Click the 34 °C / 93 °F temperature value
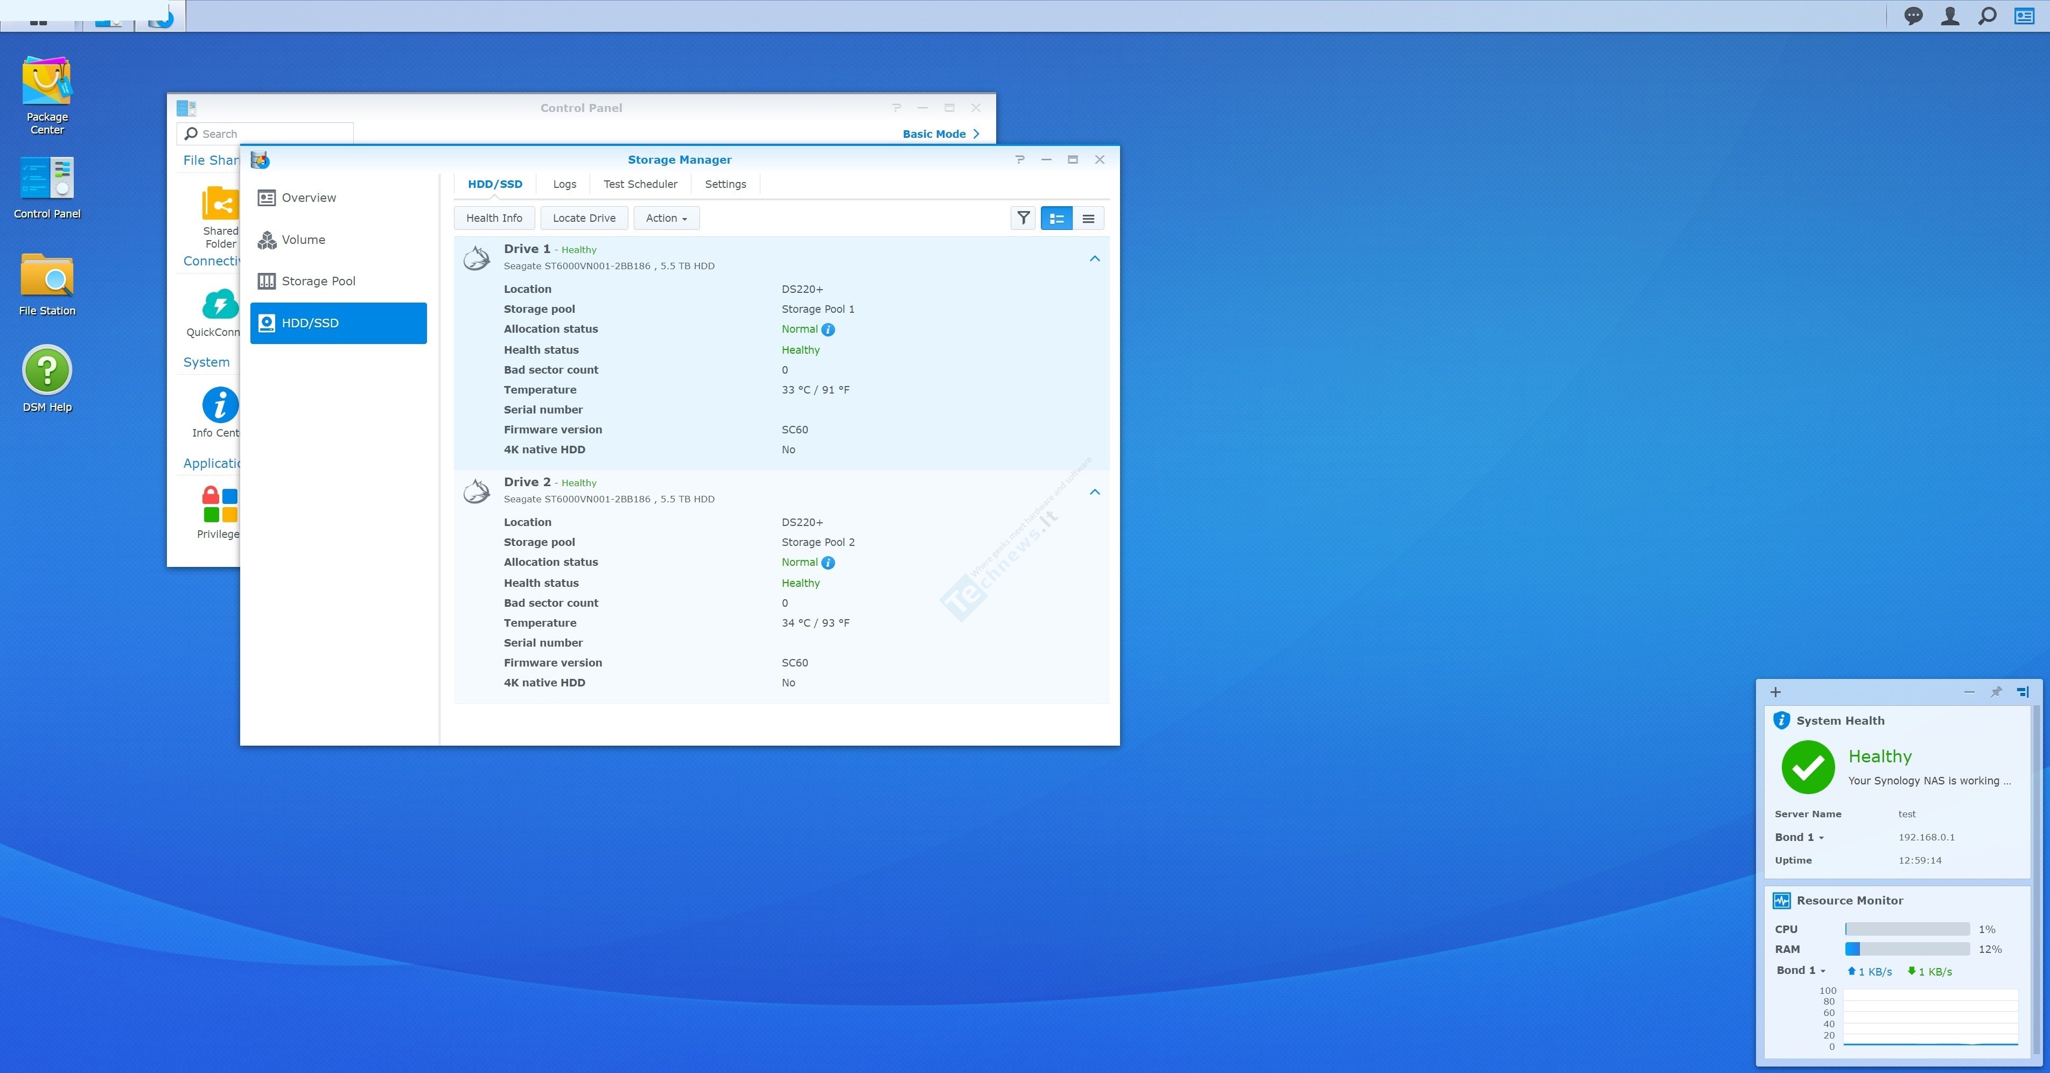This screenshot has height=1073, width=2050. point(815,623)
